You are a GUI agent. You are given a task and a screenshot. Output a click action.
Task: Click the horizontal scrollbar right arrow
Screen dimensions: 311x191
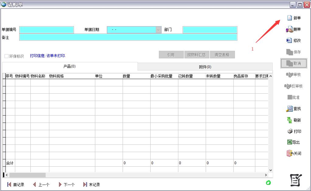coord(266,175)
